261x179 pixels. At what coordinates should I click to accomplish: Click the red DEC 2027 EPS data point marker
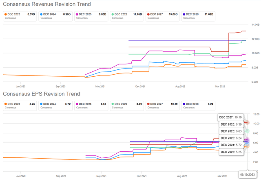point(248,123)
